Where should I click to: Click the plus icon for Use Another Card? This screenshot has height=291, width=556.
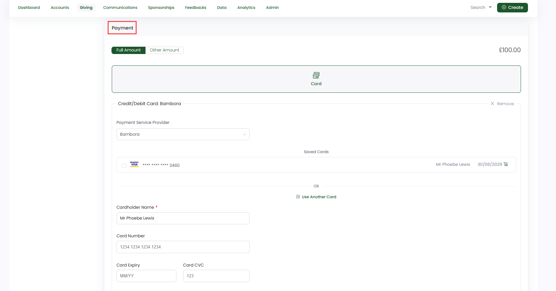click(298, 197)
